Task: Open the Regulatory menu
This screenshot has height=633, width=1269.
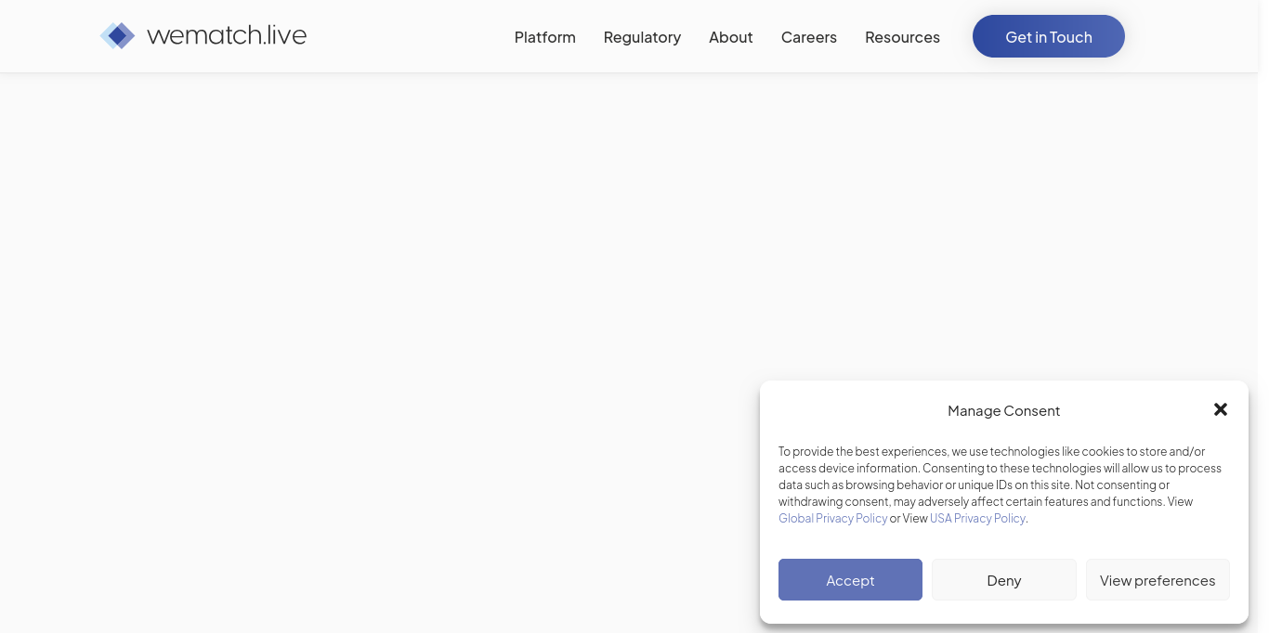Action: [642, 37]
